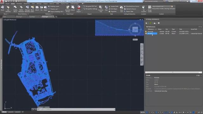Click the Change Path icon in External References
This screenshot has height=114, width=203.
(154, 23)
